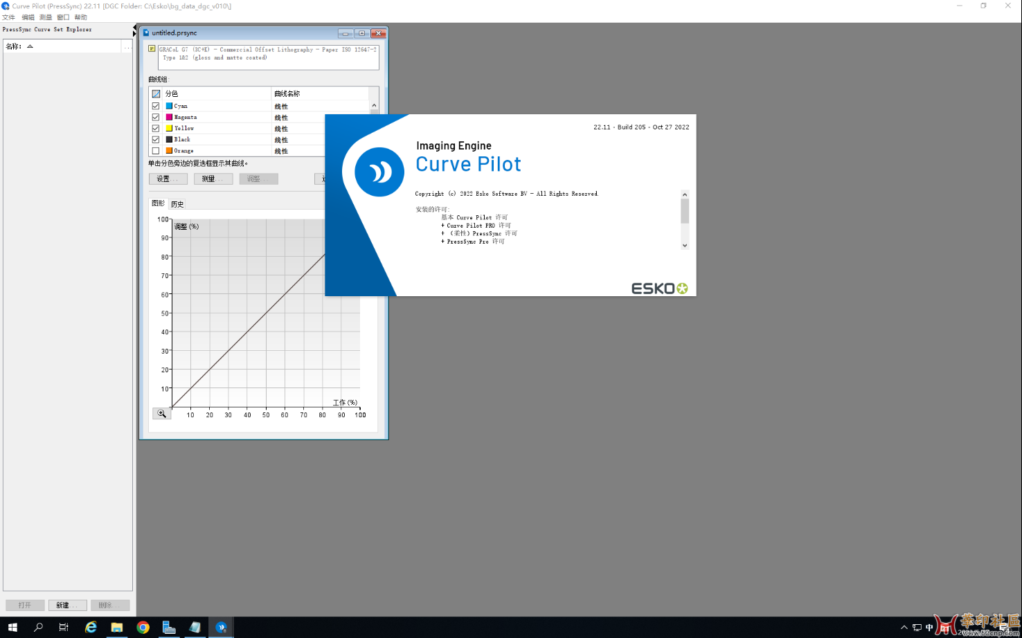Click the Curve Pilot title bar icon
Screen dimensions: 1022x638
(x=6, y=6)
